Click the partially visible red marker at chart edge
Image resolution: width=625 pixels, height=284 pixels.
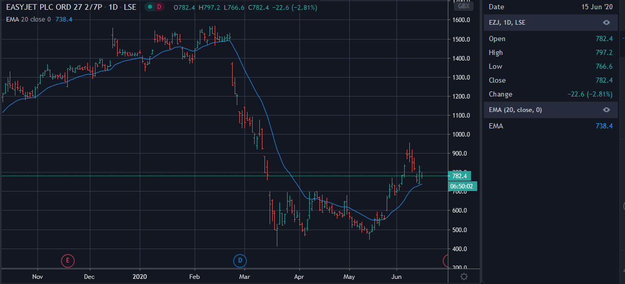(x=446, y=260)
